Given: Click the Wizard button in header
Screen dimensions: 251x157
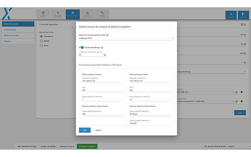Looking at the screenshot, I should pos(231,15).
